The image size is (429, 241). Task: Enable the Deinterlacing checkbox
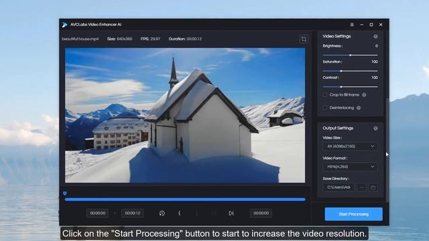324,108
